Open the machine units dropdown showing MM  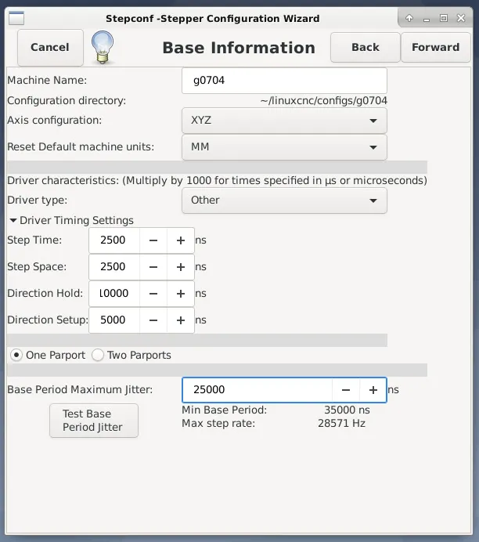(x=284, y=147)
